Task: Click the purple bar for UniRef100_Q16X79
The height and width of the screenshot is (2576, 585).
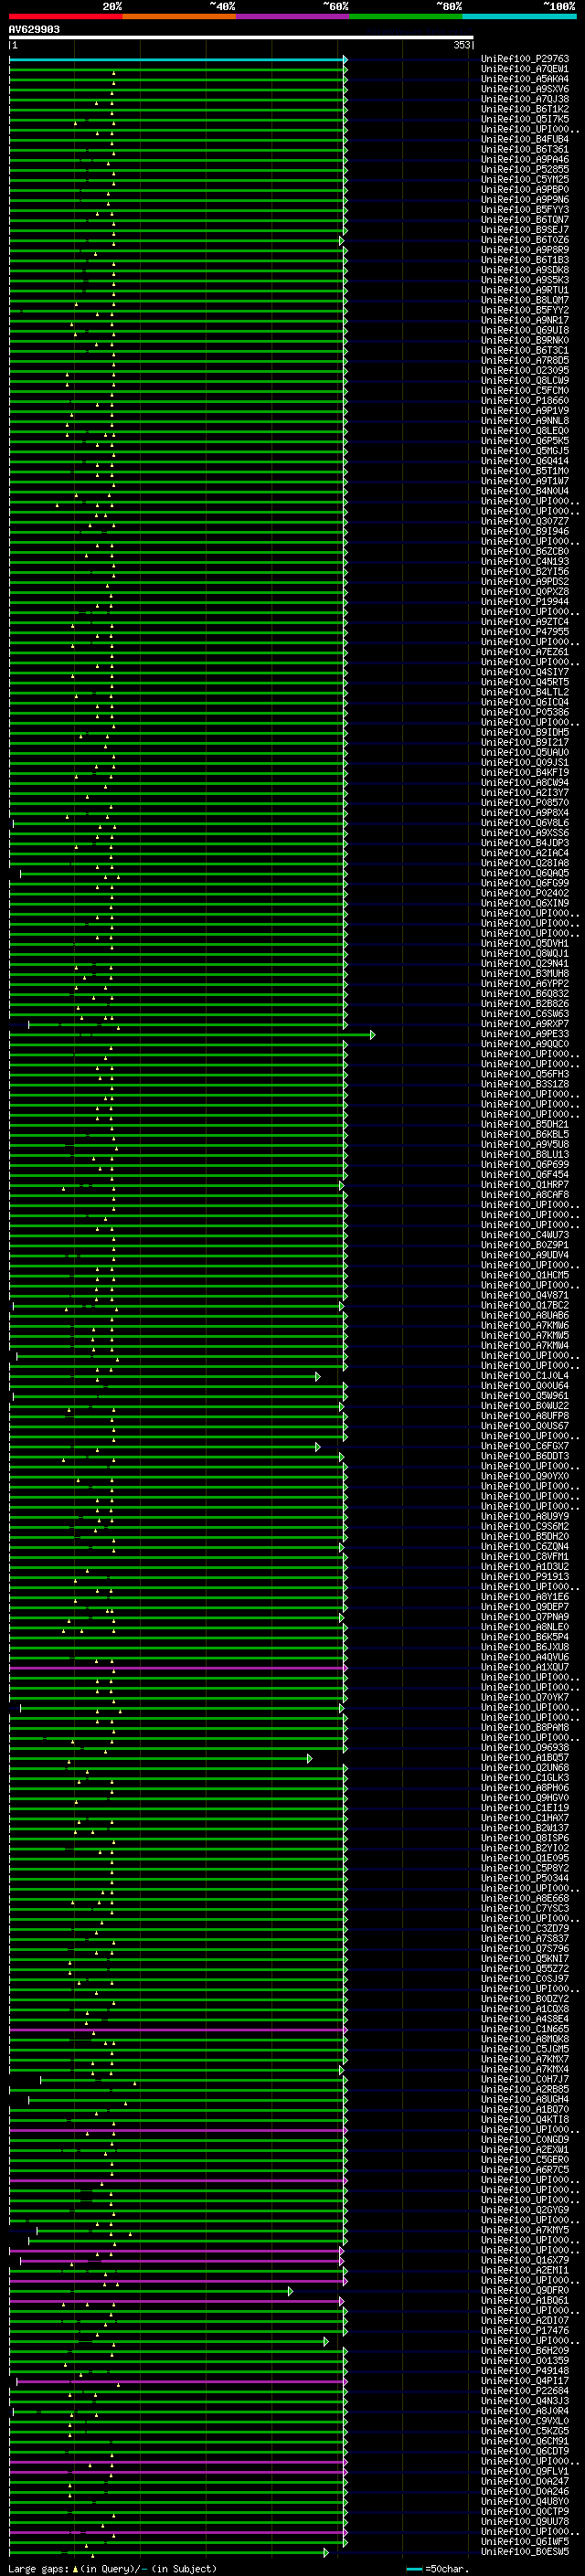Action: coord(181,2262)
